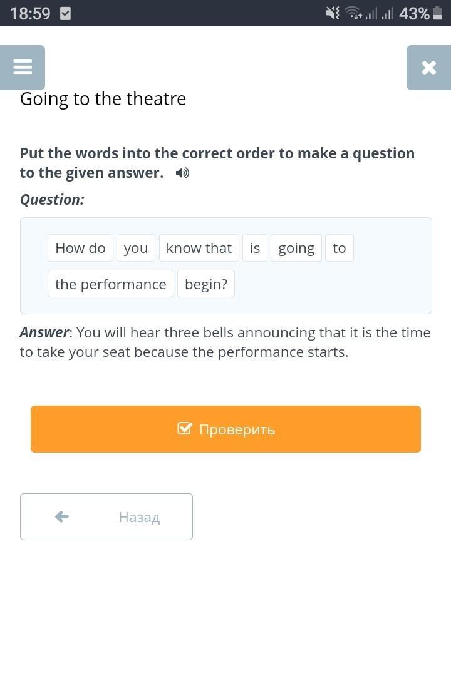The height and width of the screenshot is (673, 451).
Task: Tap the back arrow icon
Action: 61,516
